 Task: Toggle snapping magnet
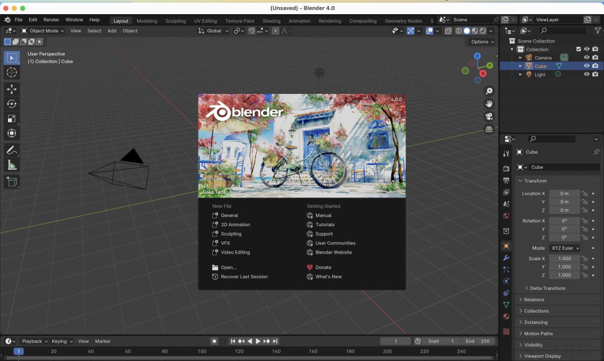[x=252, y=31]
